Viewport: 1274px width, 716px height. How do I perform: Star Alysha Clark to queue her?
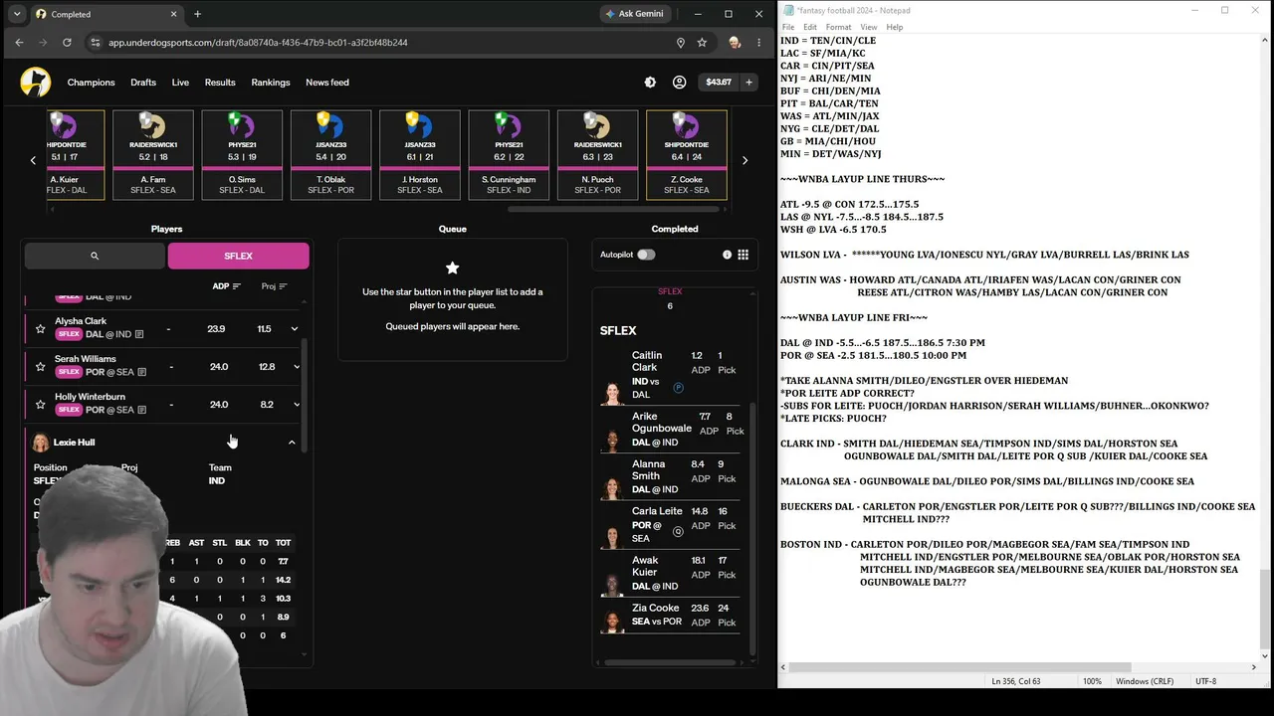coord(40,329)
